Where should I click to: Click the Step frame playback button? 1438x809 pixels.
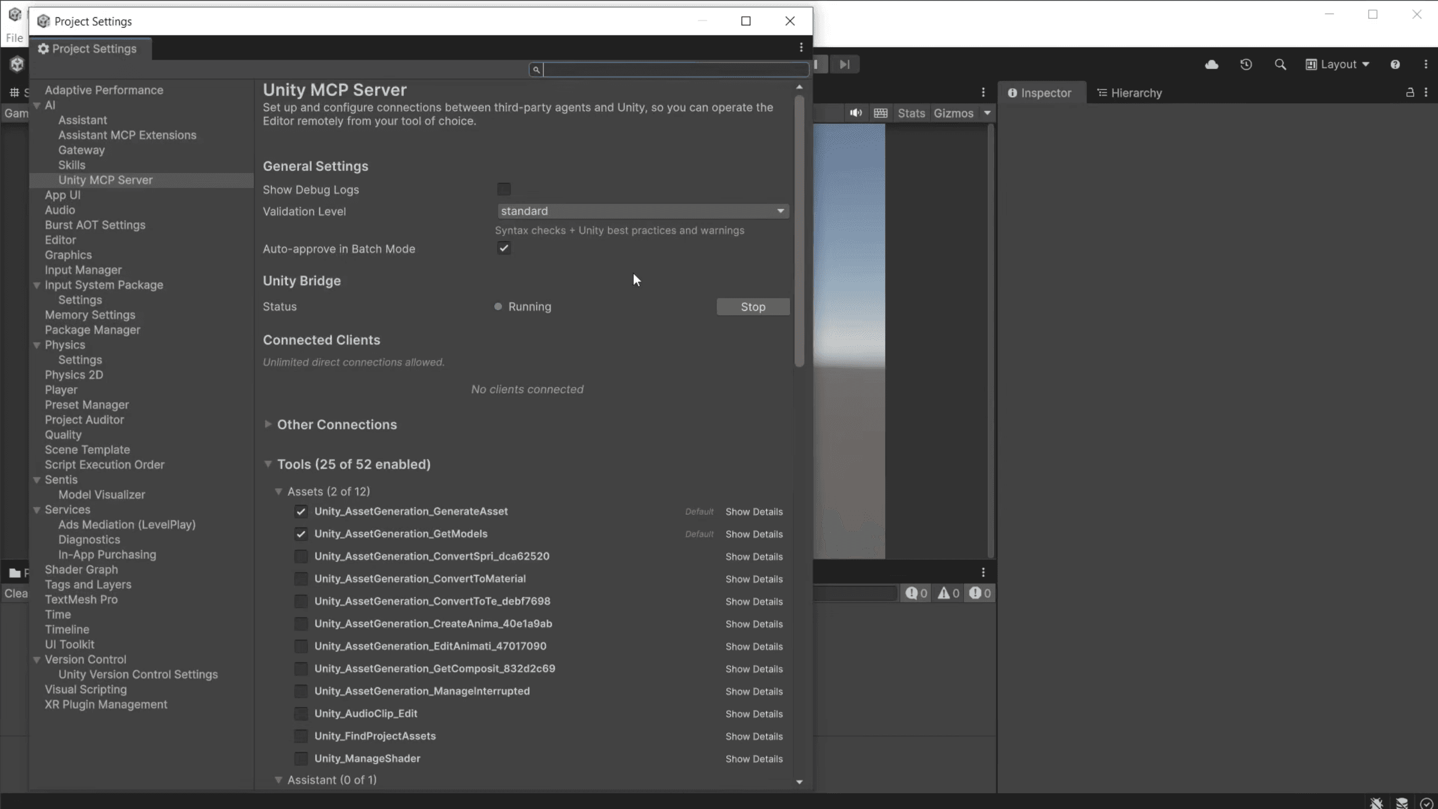tap(845, 65)
